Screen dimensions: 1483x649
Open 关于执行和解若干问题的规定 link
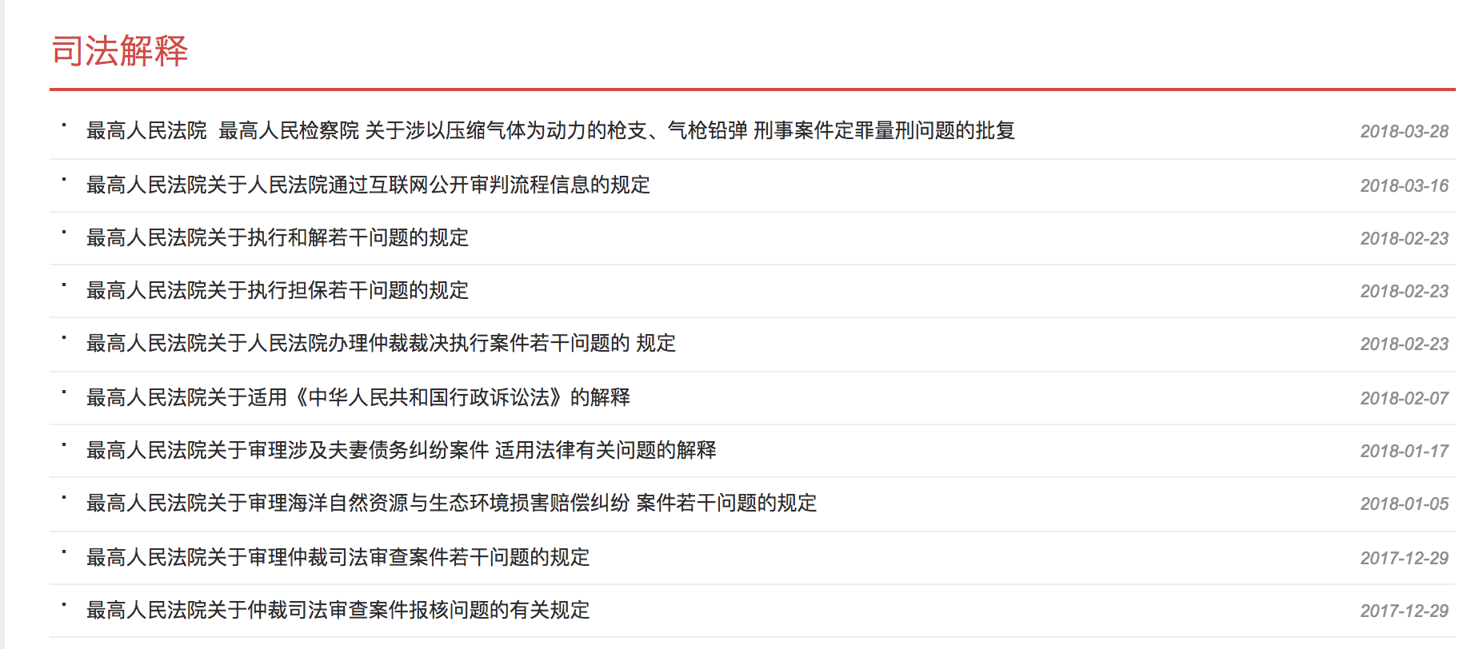[278, 237]
